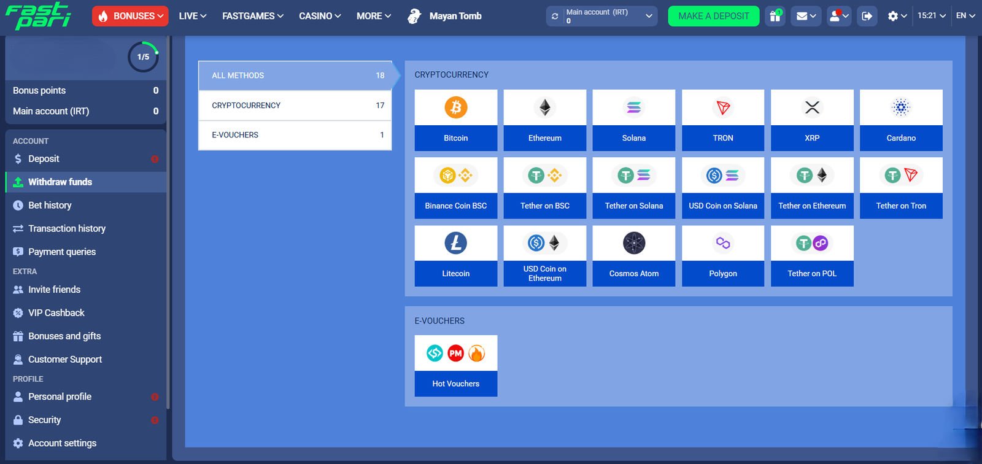Image resolution: width=982 pixels, height=464 pixels.
Task: Open the settings gear dropdown
Action: pos(897,16)
